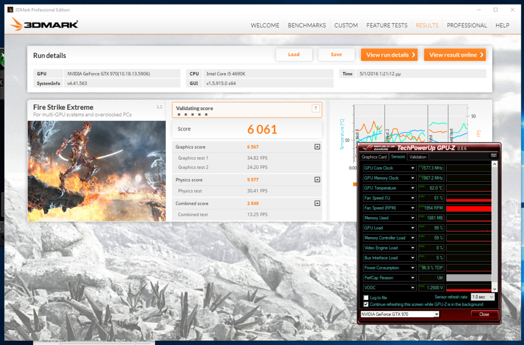524x345 pixels.
Task: Change the Sensor refresh rate dropdown
Action: click(482, 297)
